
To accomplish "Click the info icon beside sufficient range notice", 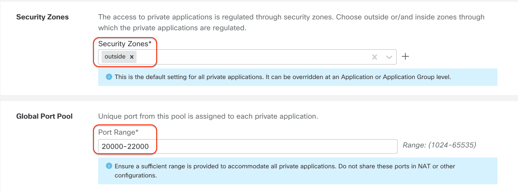I will (x=109, y=166).
